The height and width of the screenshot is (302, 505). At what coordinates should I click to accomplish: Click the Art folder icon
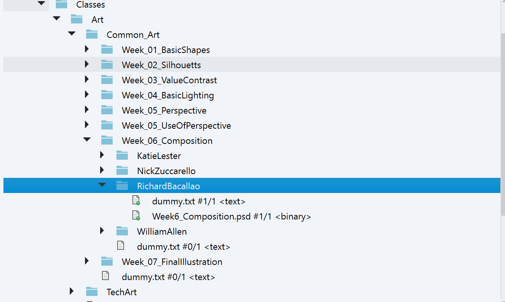pos(77,19)
